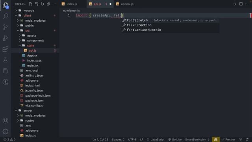Refresh the Explorer file tree
The image size is (252, 142).
click(x=43, y=4)
